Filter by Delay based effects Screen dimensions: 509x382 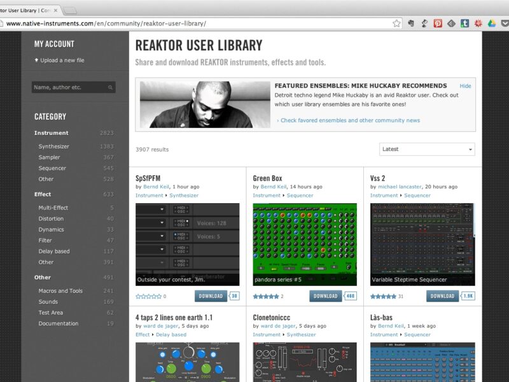(x=54, y=251)
